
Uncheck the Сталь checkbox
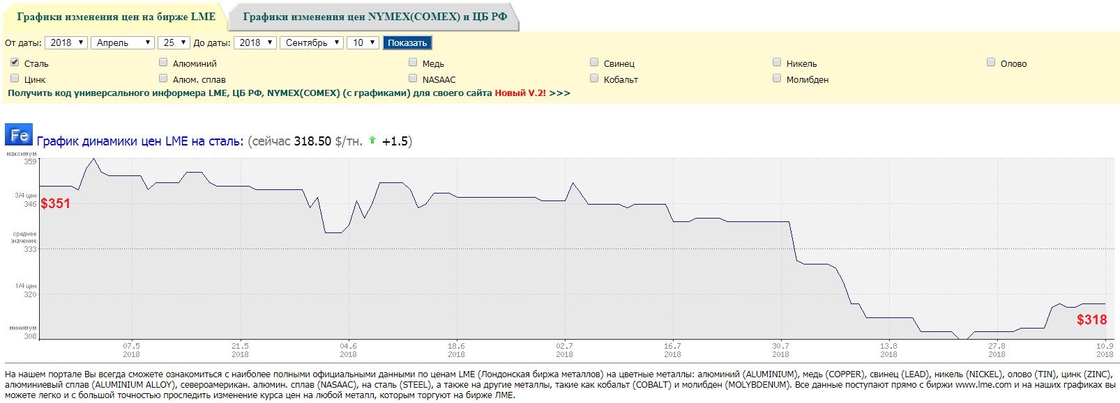click(x=15, y=63)
